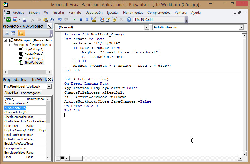
Task: Click the Properties list scroll down arrow
Action: click(x=48, y=158)
